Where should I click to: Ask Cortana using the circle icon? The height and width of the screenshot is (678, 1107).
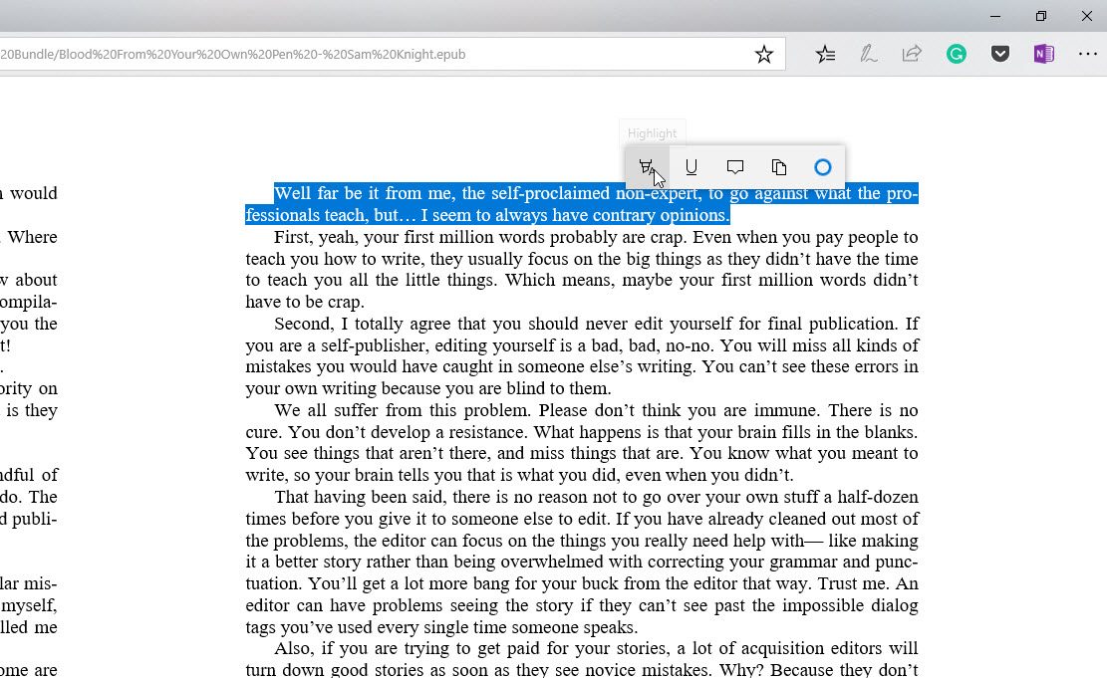click(x=822, y=167)
